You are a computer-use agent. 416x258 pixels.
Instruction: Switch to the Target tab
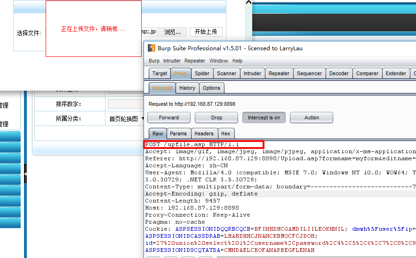[160, 73]
